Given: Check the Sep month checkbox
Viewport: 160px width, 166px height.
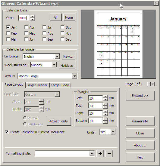Looking at the screenshot, I should tap(44, 39).
